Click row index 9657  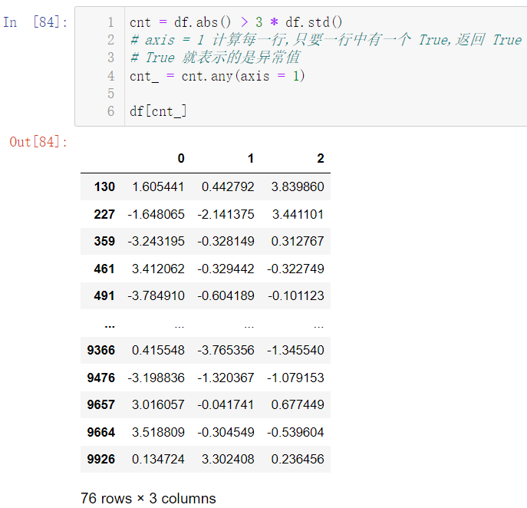pyautogui.click(x=101, y=404)
